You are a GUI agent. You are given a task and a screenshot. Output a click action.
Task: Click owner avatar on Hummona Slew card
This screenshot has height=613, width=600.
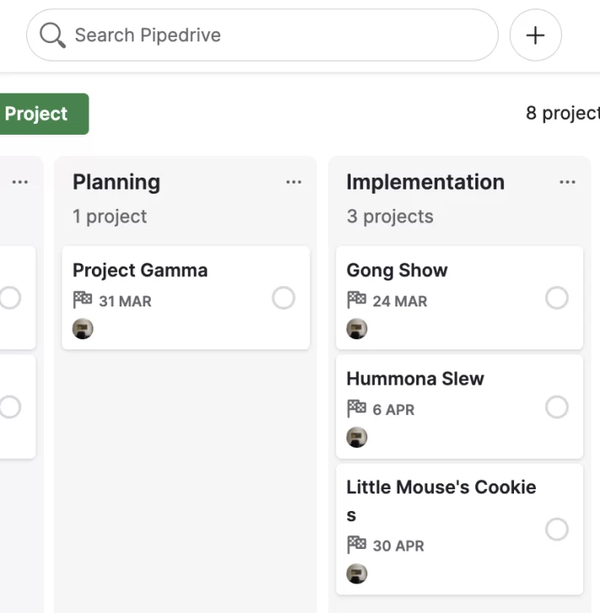click(x=356, y=437)
